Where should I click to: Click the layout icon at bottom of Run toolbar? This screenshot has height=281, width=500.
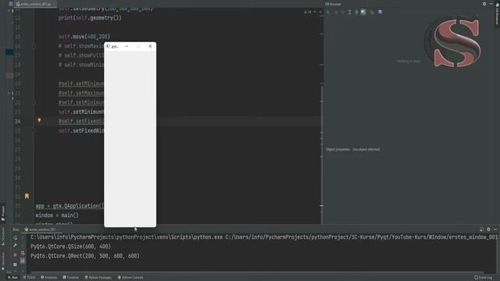(x=15, y=265)
